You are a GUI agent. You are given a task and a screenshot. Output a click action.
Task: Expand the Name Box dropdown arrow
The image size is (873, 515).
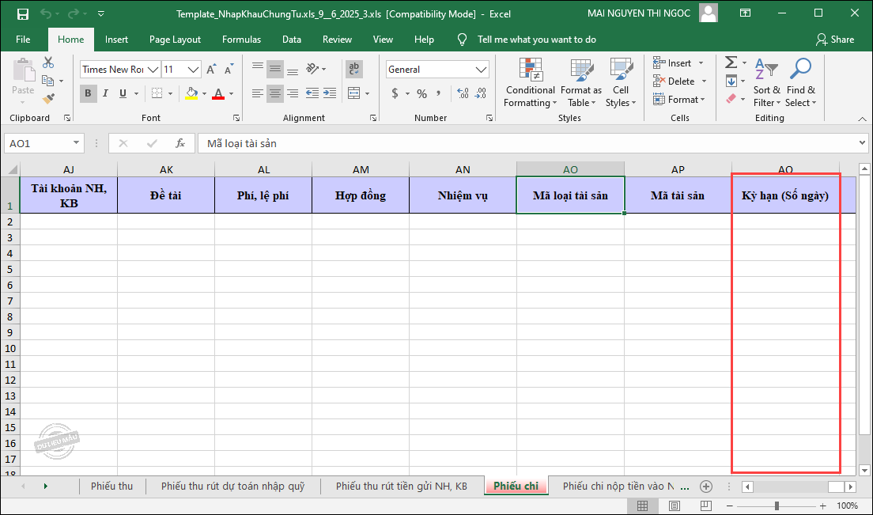[76, 143]
